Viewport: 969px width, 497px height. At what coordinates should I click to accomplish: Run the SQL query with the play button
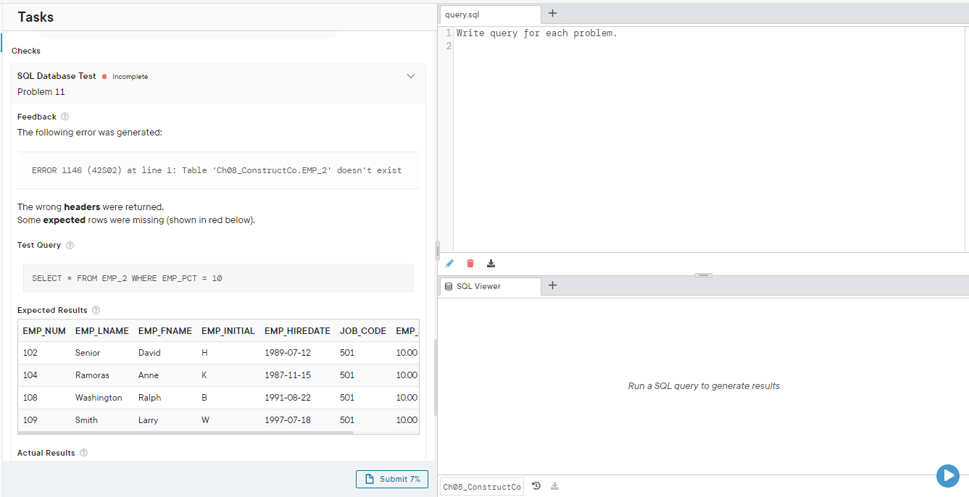pos(948,475)
